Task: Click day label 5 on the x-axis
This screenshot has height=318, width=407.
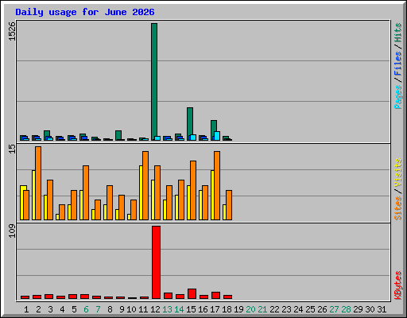Action: 74,309
